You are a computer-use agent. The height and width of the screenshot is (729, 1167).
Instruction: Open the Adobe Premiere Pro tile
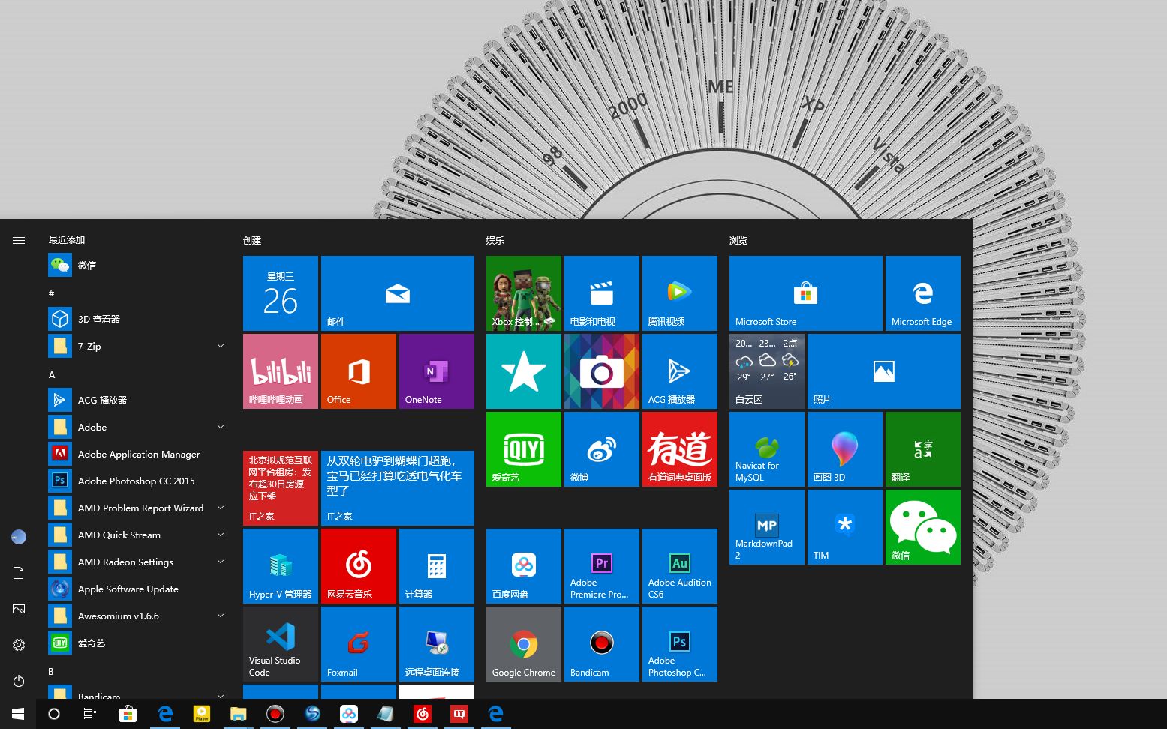602,566
